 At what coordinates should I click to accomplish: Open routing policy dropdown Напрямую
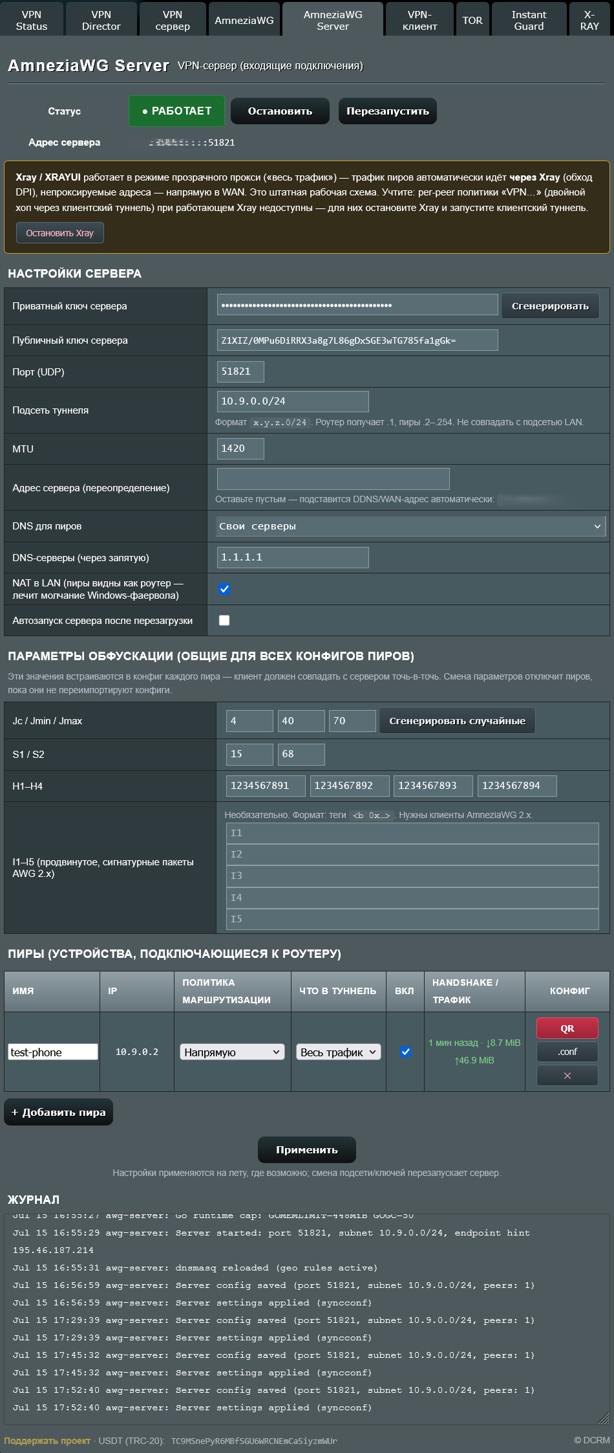point(232,1052)
